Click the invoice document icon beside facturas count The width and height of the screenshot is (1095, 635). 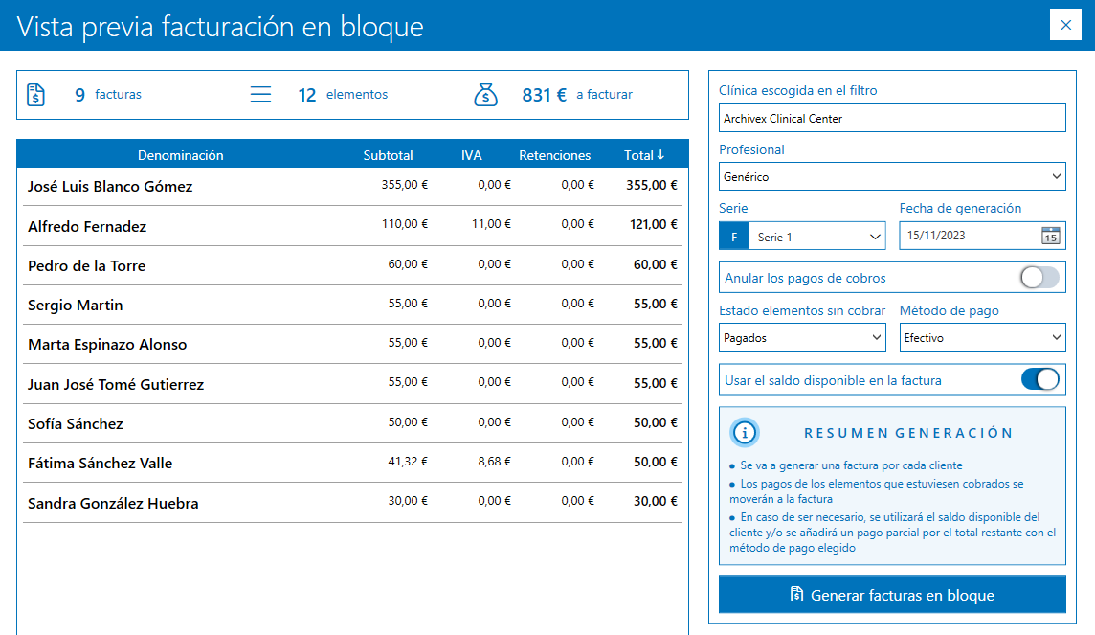coord(35,93)
